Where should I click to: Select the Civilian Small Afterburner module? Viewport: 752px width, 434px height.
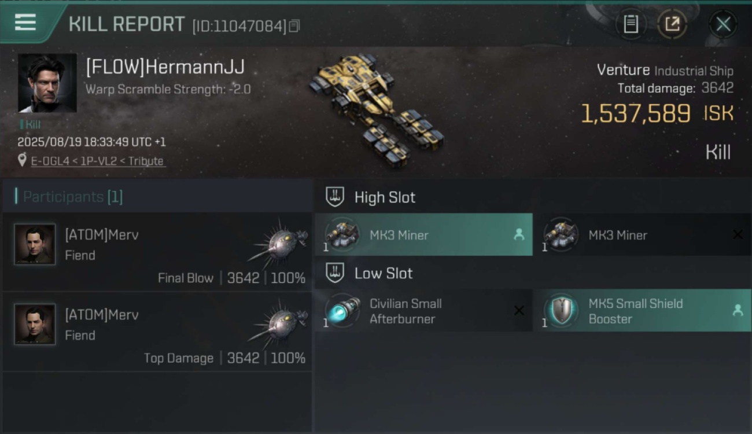[x=423, y=311]
